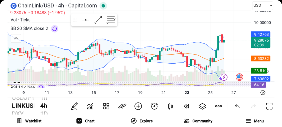Open the Community tab
Image resolution: width=282 pixels, height=127 pixels.
(198, 121)
